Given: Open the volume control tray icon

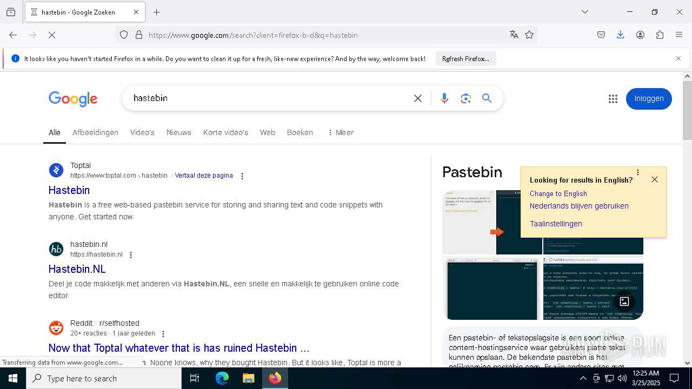Looking at the screenshot, I should coord(622,378).
